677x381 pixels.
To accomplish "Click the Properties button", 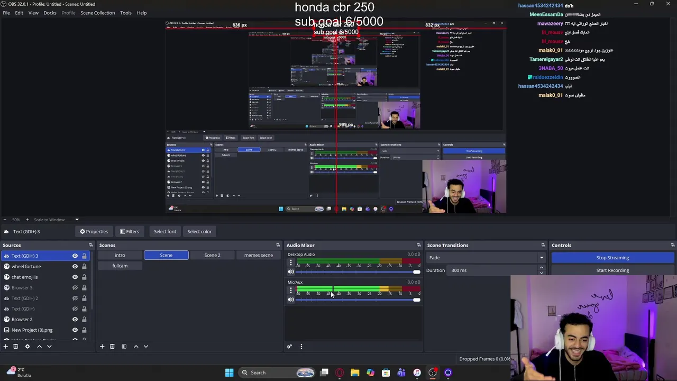I will (x=94, y=231).
